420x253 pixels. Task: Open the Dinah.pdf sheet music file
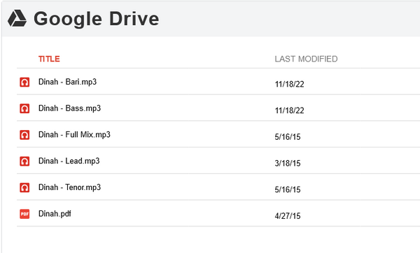[x=55, y=214]
